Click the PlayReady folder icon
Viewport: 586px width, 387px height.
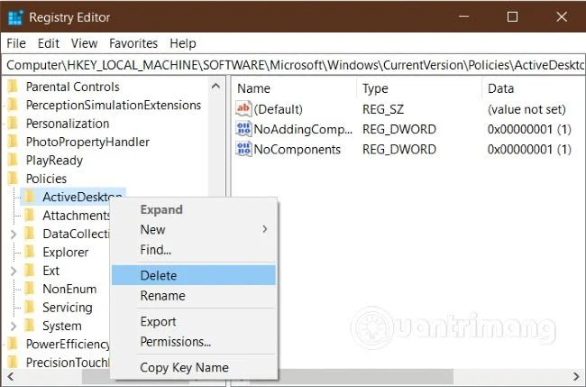pyautogui.click(x=13, y=160)
